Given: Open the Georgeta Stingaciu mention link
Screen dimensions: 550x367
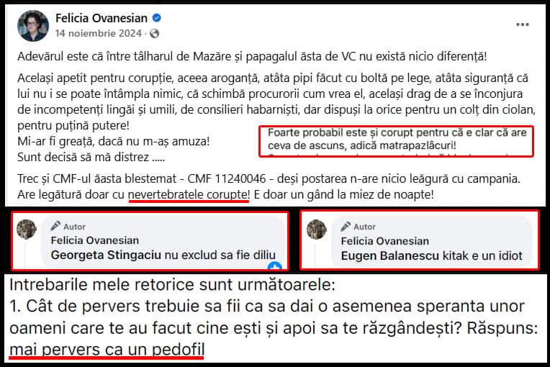Looking at the screenshot, I should point(106,255).
